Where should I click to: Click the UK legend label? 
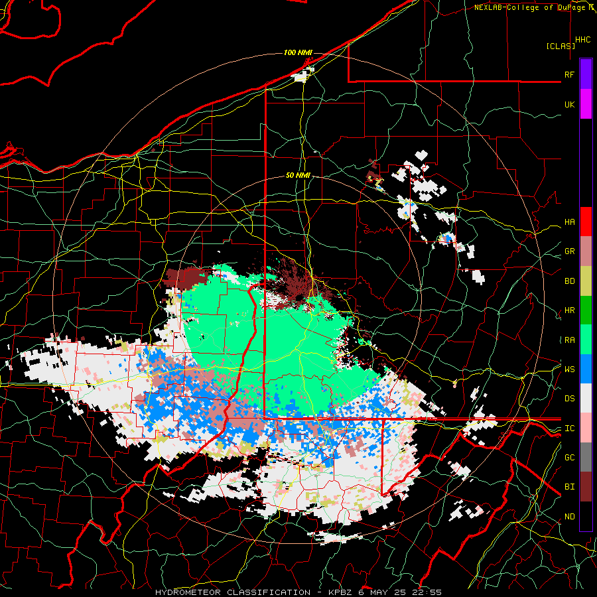[x=569, y=104]
